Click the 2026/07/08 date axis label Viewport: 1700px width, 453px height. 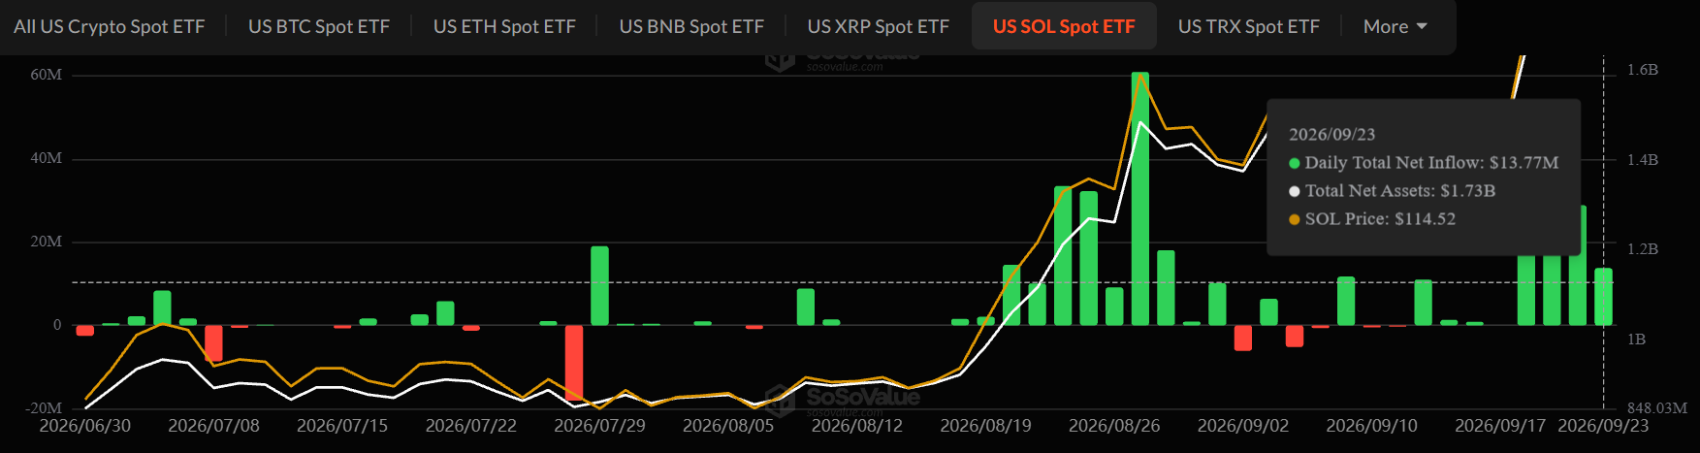[214, 426]
